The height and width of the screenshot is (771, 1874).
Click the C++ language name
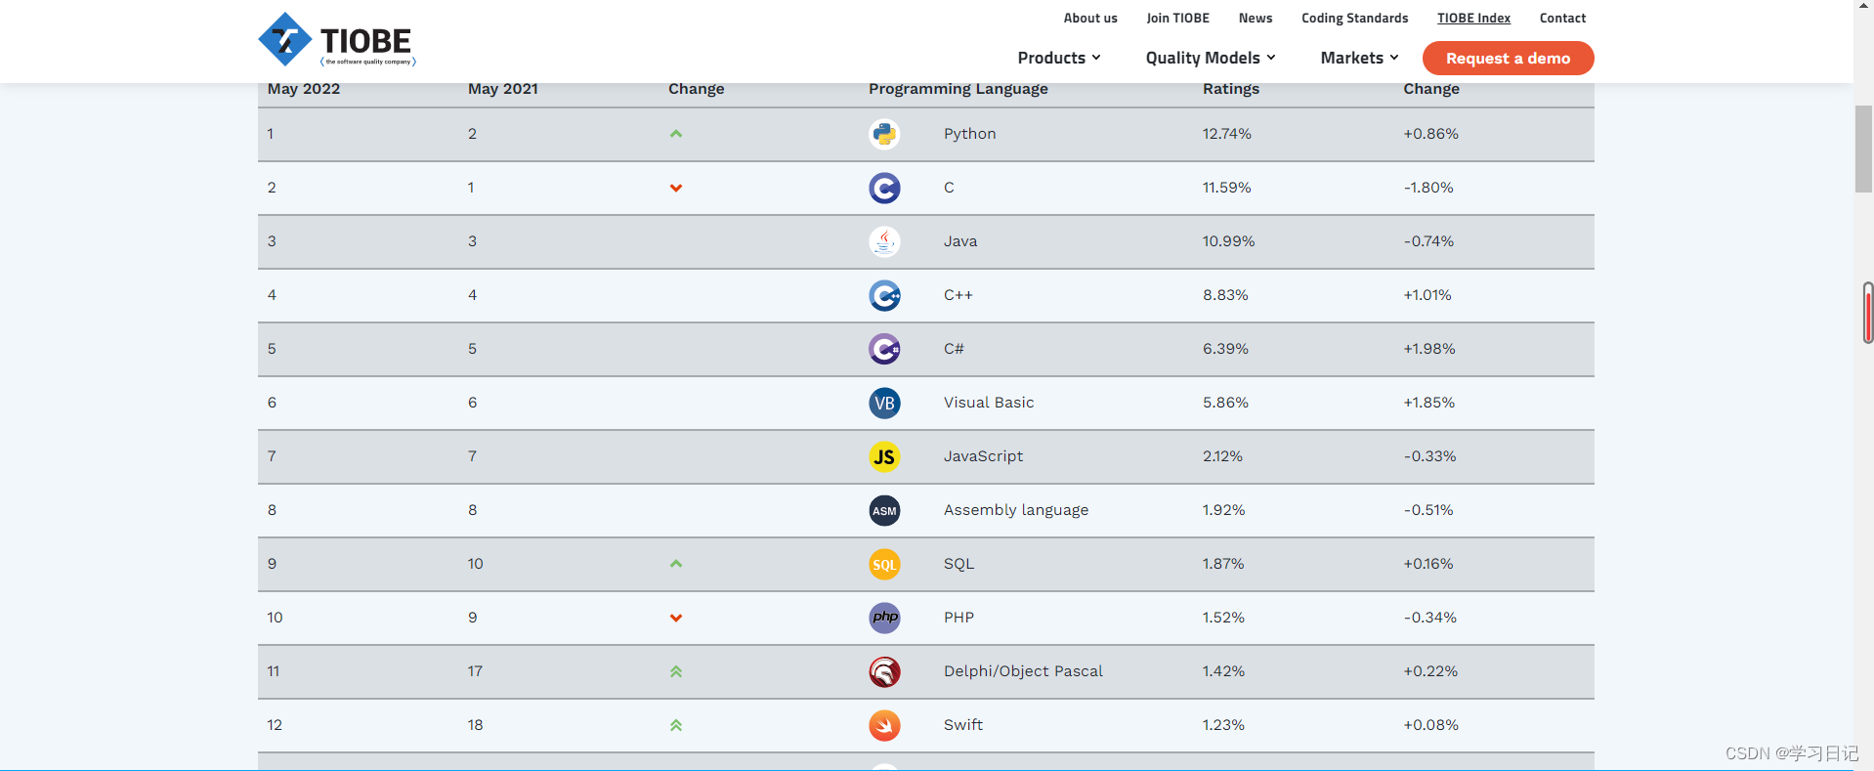click(x=958, y=295)
